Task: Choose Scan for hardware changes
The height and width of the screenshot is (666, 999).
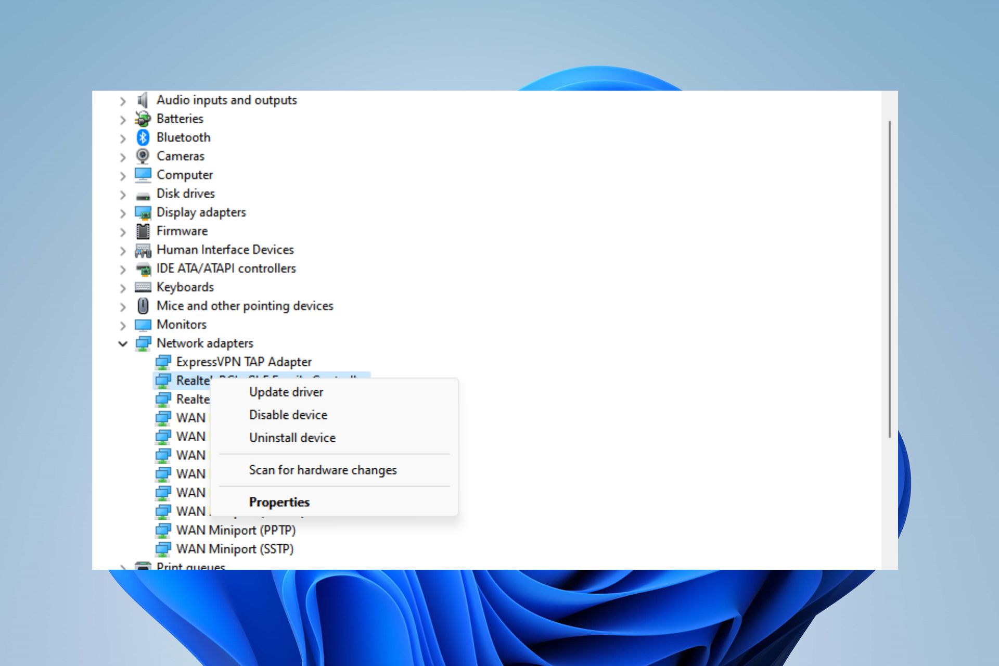Action: click(334, 470)
